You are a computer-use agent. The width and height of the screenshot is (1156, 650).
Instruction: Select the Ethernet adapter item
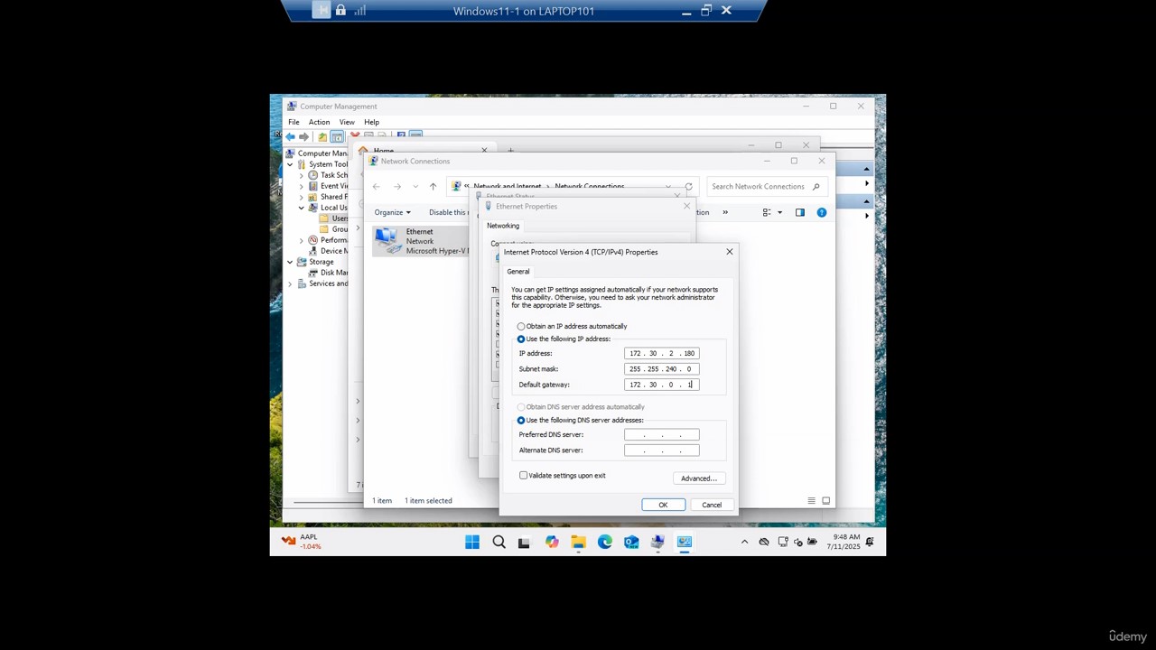[x=422, y=241]
